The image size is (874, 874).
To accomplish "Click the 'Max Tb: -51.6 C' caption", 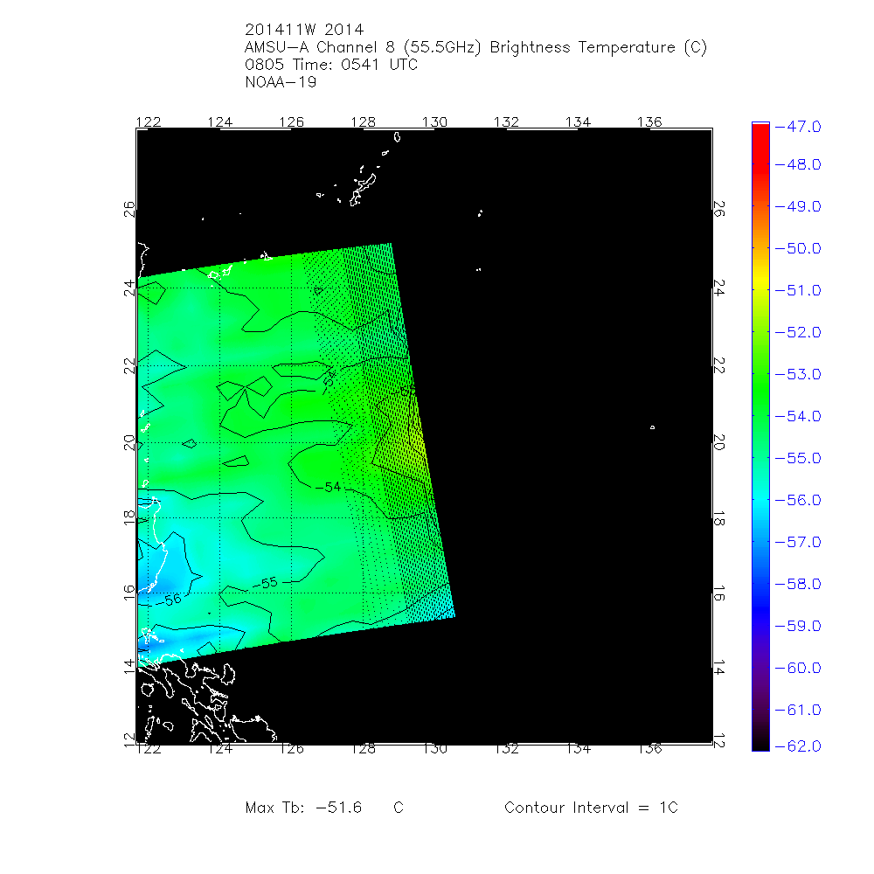I will tap(324, 808).
